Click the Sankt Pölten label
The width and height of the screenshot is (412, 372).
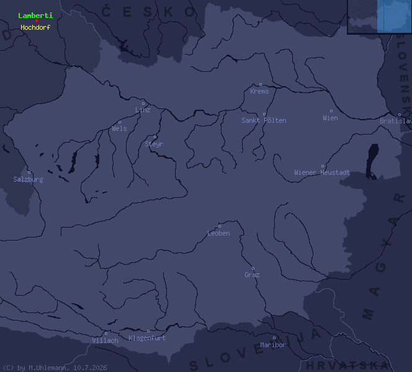[264, 120]
